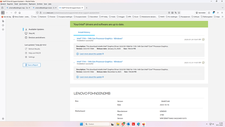Click Refresh Results

(34, 49)
